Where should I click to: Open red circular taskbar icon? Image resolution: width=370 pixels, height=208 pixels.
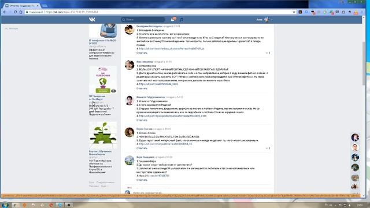(x=51, y=205)
